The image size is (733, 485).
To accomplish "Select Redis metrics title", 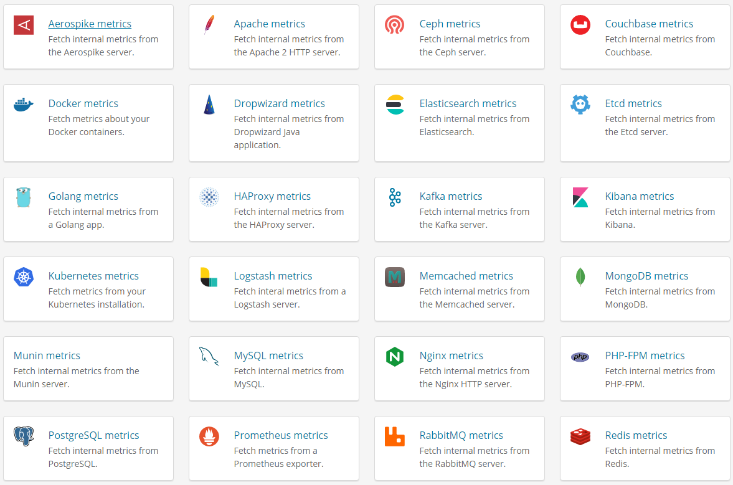I will coord(636,435).
